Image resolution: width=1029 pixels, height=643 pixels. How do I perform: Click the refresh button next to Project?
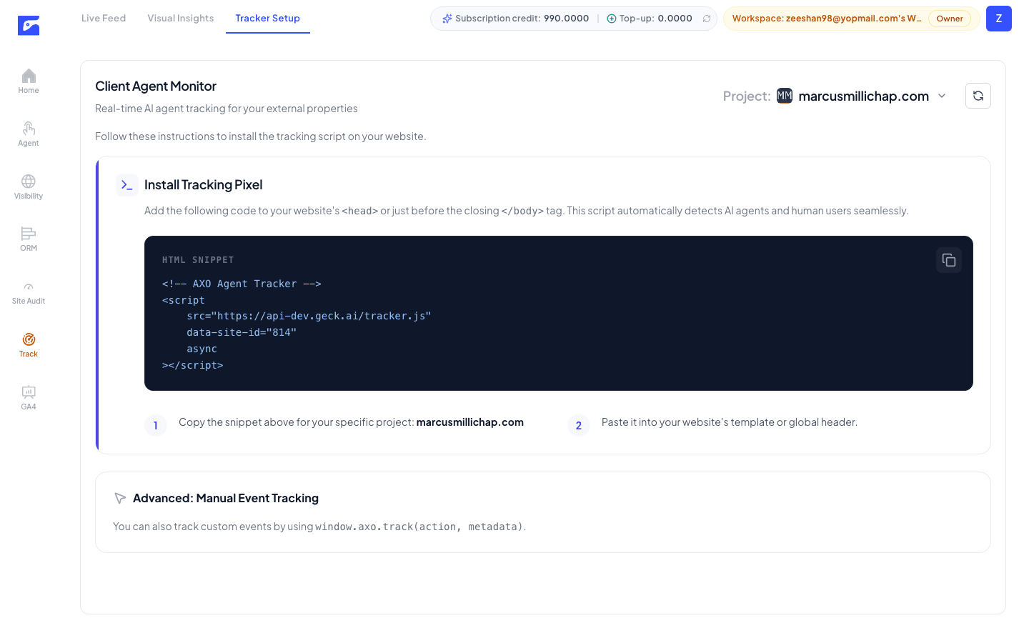coord(978,96)
